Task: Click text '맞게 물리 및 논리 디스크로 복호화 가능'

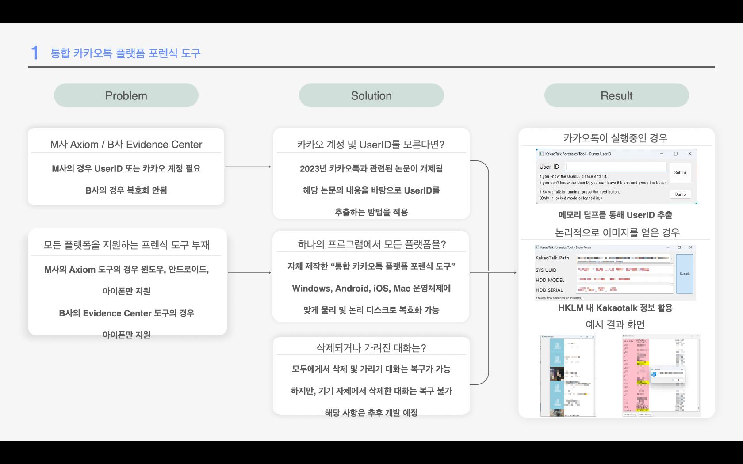Action: [x=371, y=310]
